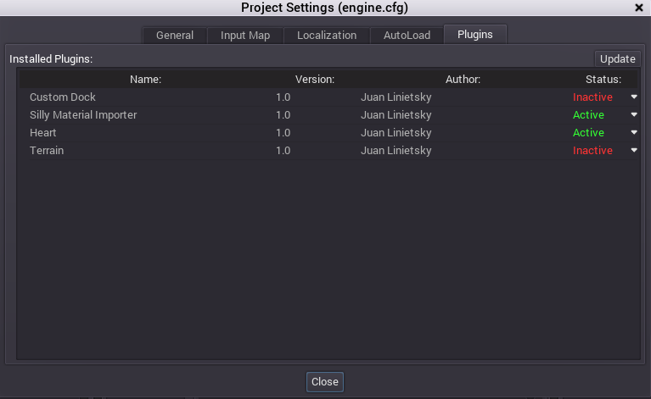Click the Name column header
651x399 pixels.
click(x=145, y=80)
